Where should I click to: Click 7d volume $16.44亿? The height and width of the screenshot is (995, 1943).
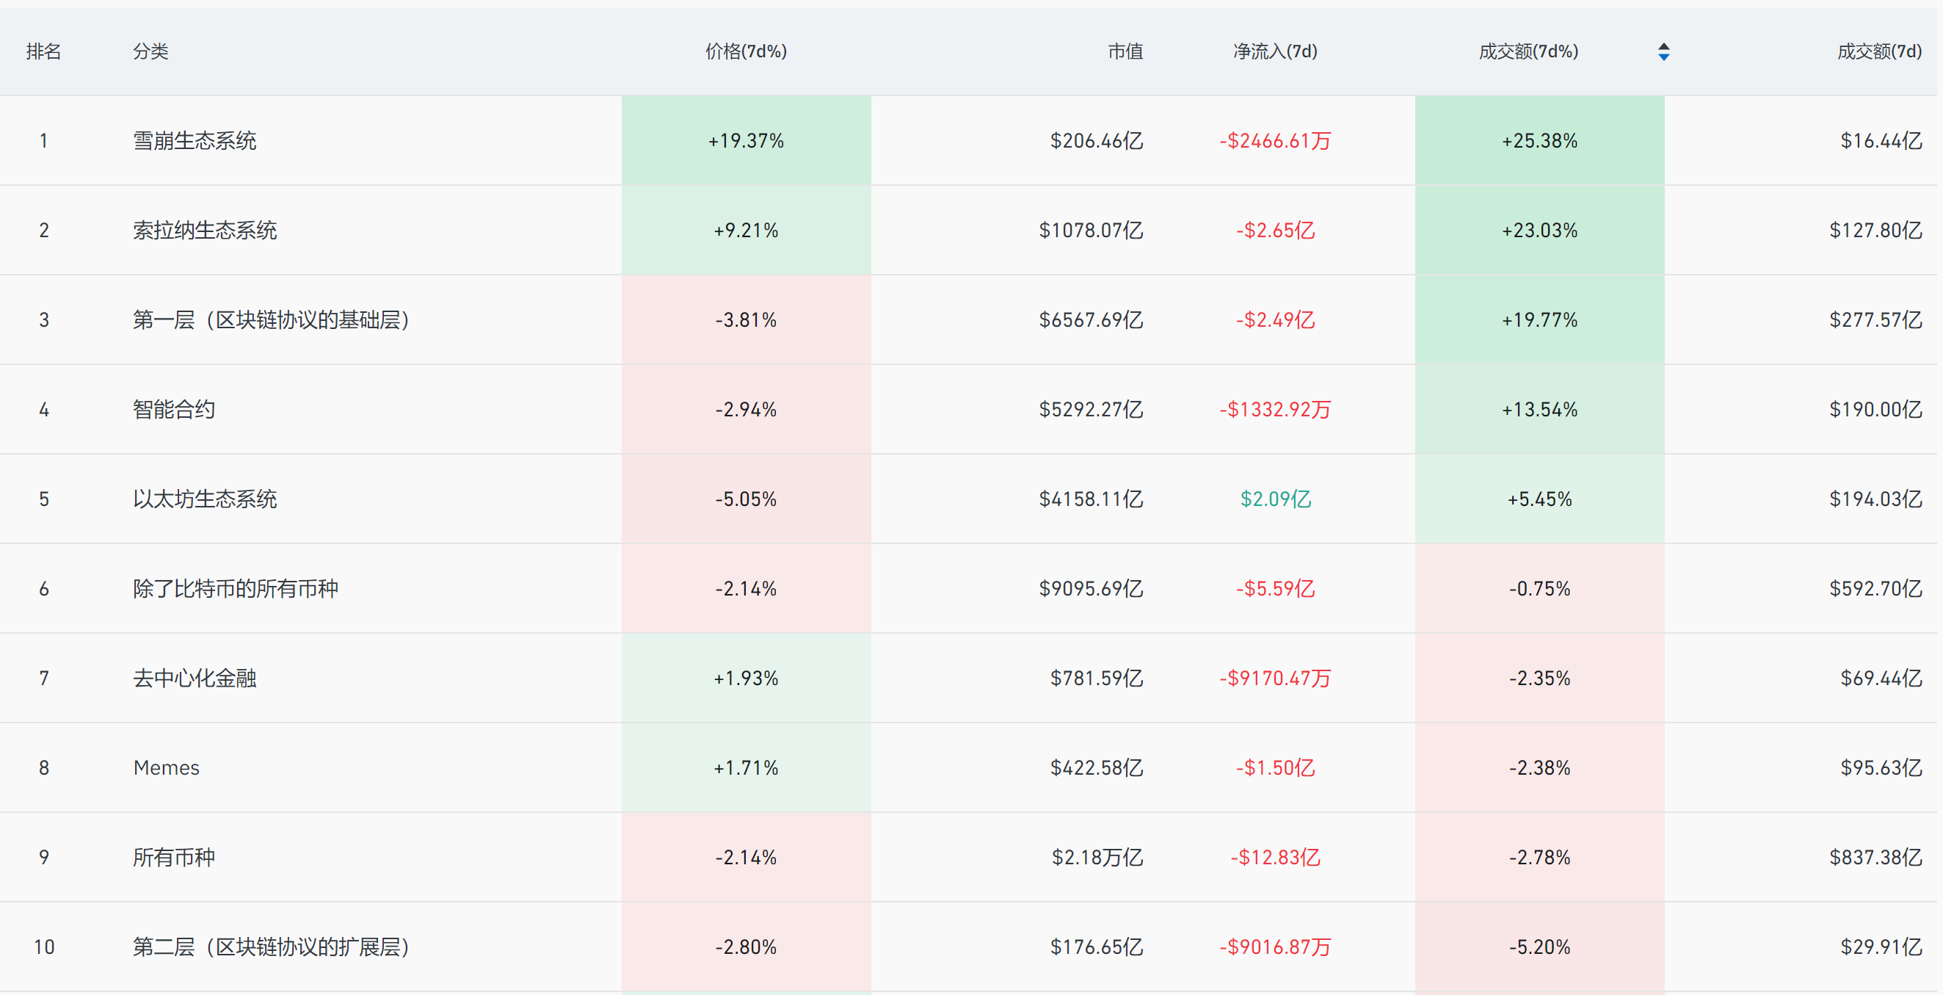pos(1881,140)
